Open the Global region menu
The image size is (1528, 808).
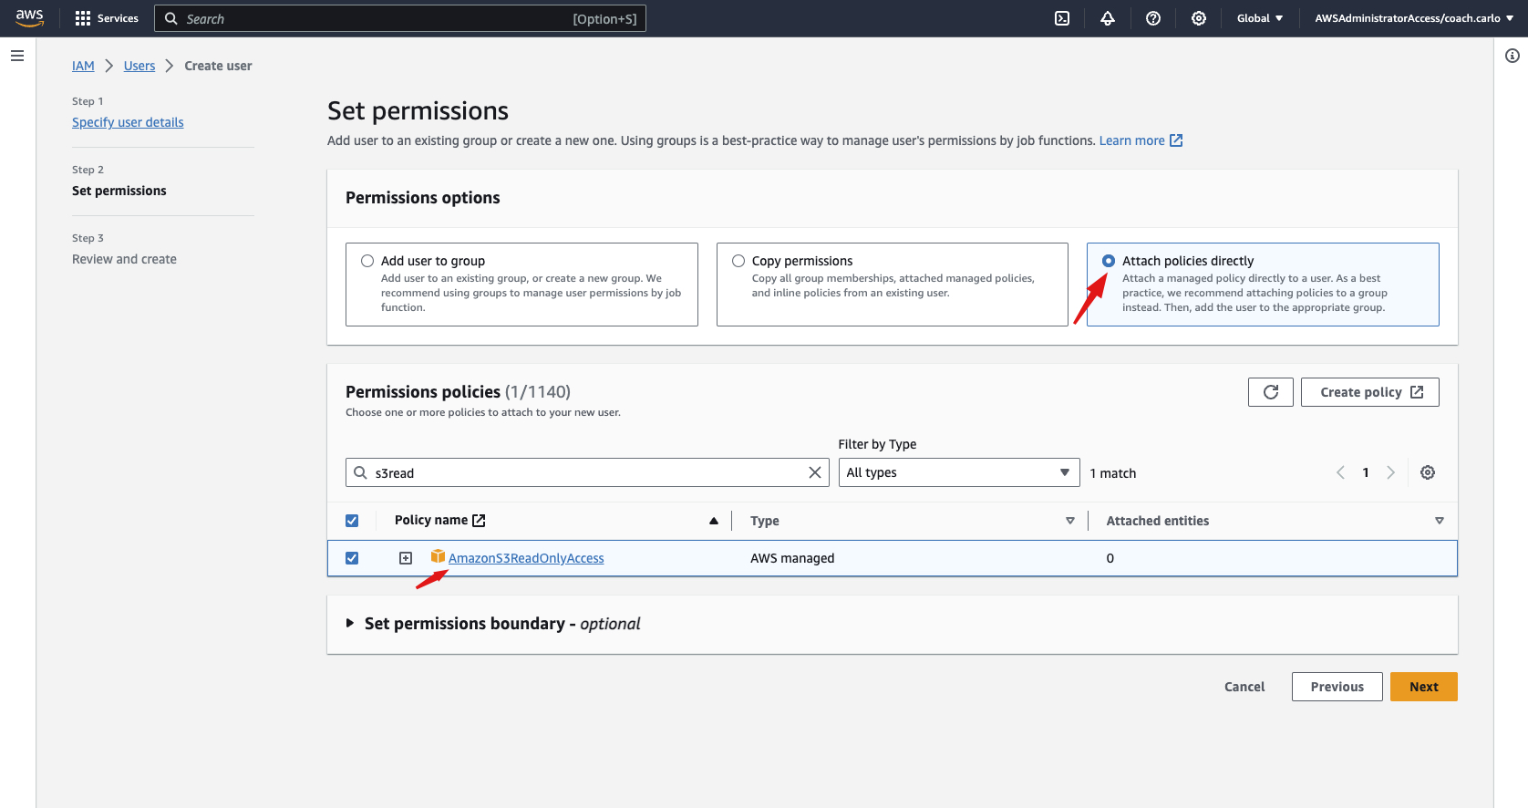coord(1259,18)
